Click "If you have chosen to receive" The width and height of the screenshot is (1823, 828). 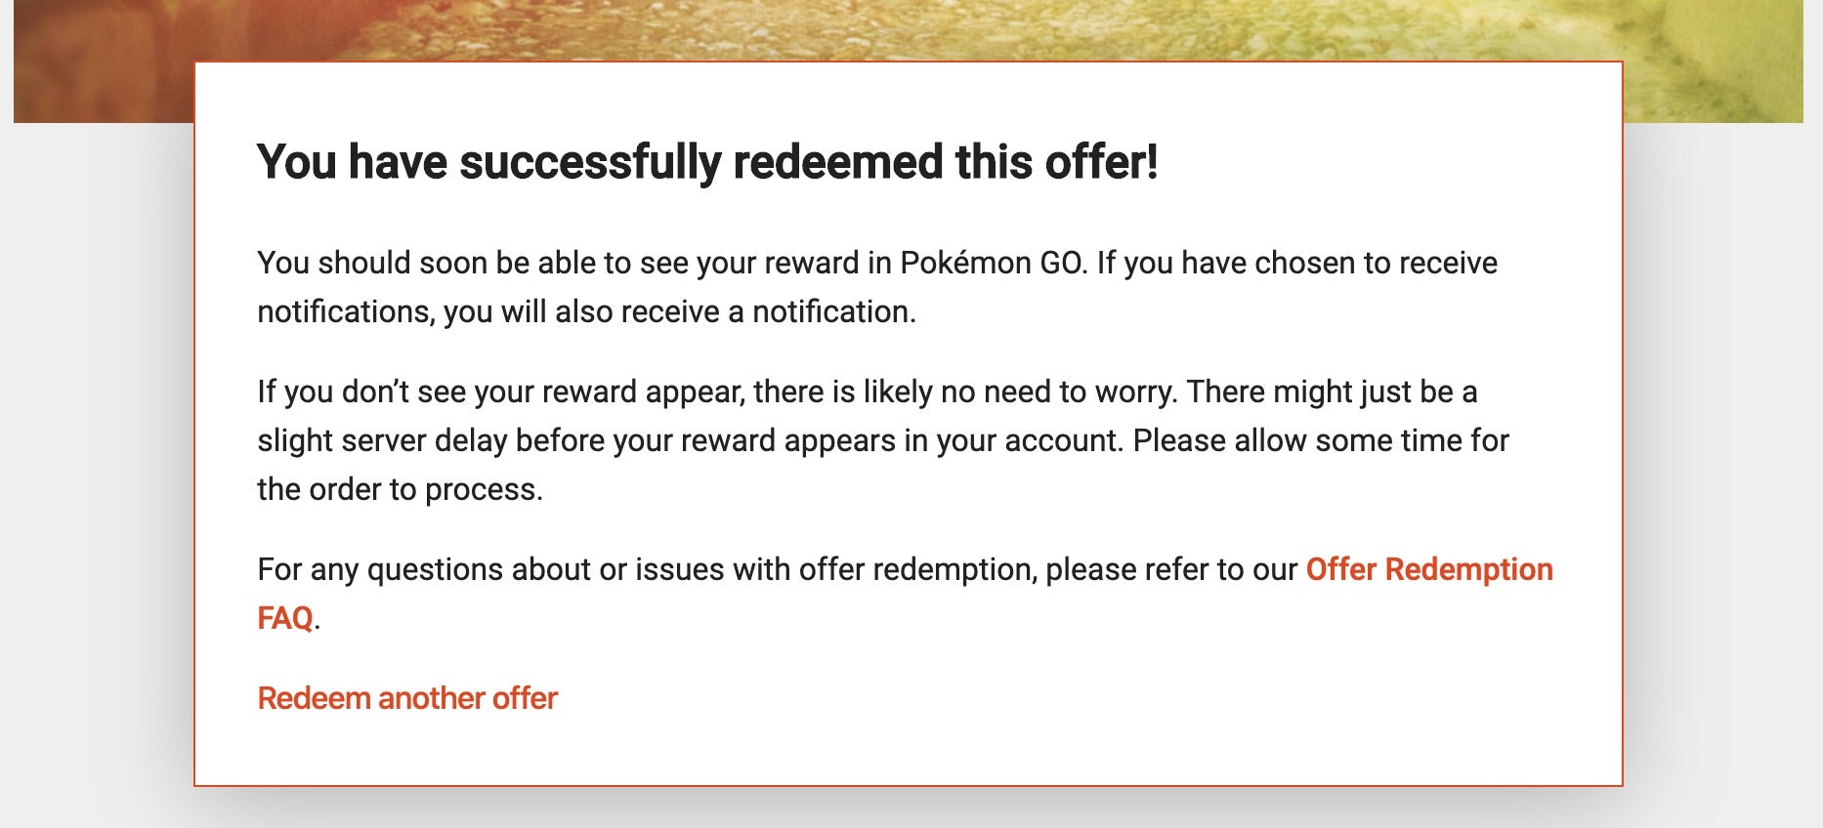(1297, 263)
